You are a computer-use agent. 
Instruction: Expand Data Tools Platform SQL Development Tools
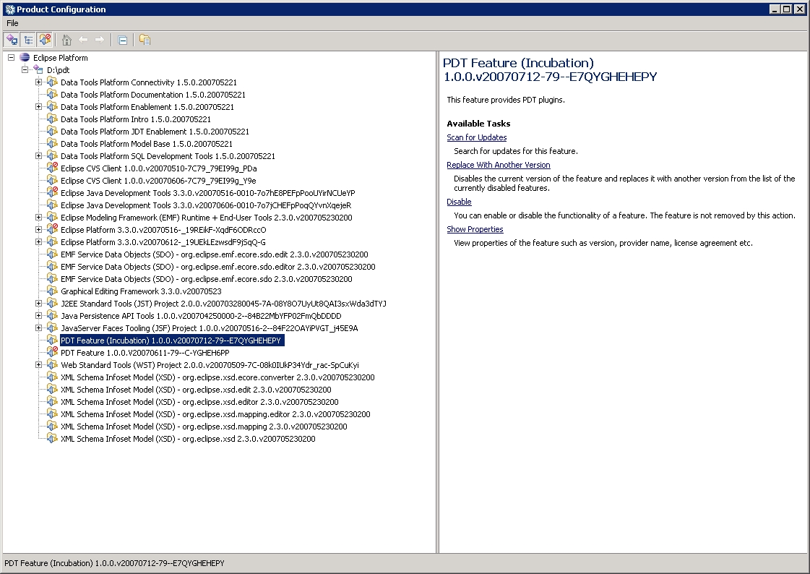tap(39, 156)
